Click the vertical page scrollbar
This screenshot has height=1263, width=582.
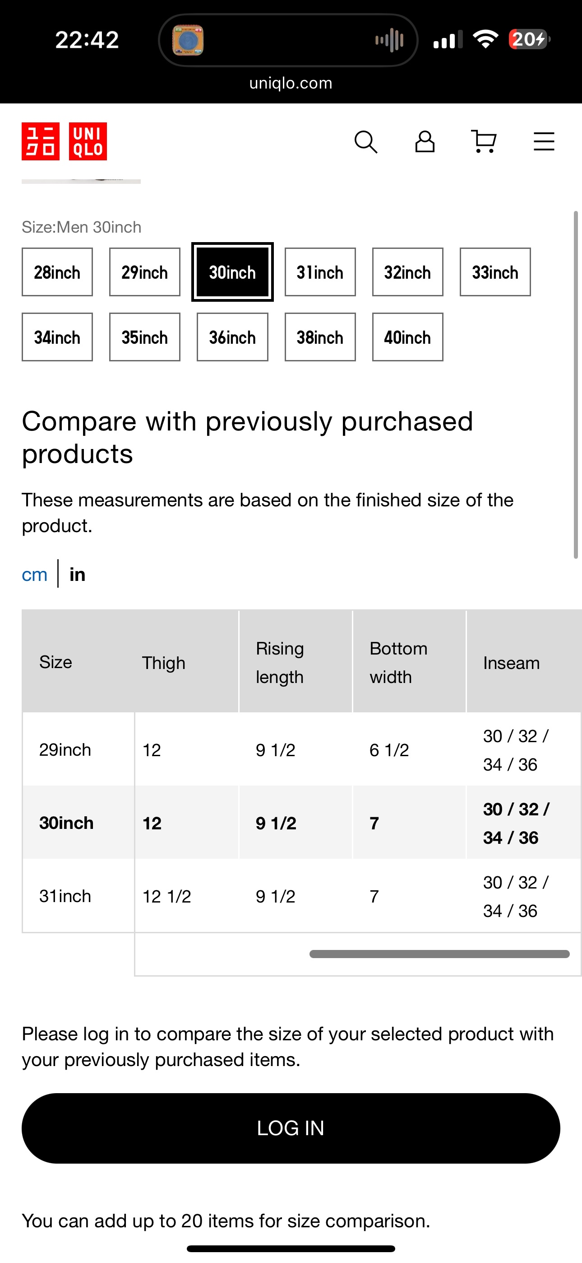pos(576,385)
